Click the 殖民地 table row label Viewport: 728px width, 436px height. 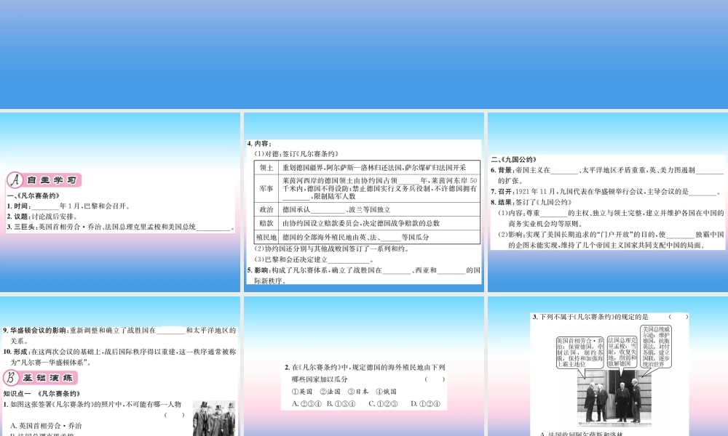[x=266, y=237]
